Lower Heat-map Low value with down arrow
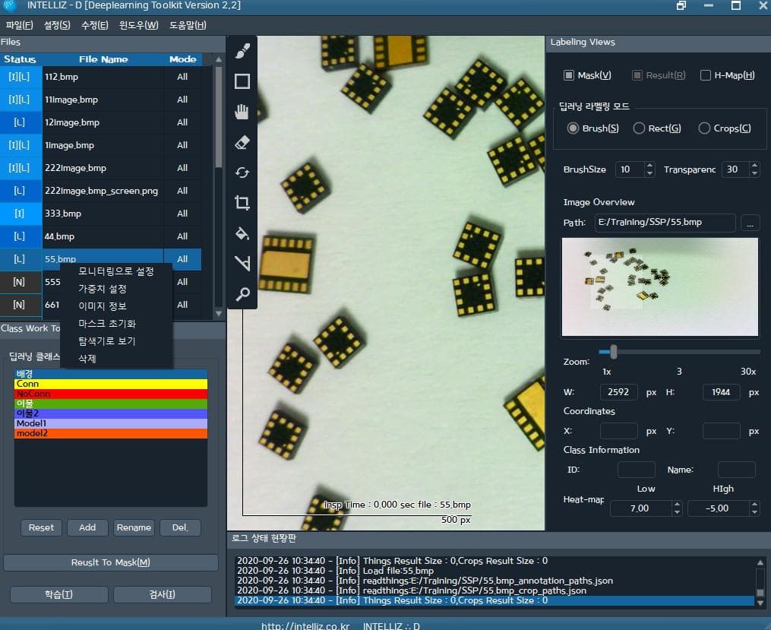This screenshot has height=630, width=771. click(x=677, y=512)
